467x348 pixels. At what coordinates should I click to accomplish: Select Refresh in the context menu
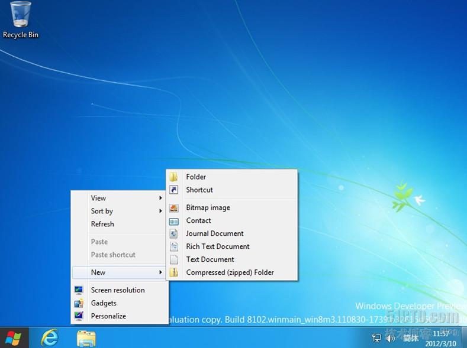point(119,224)
